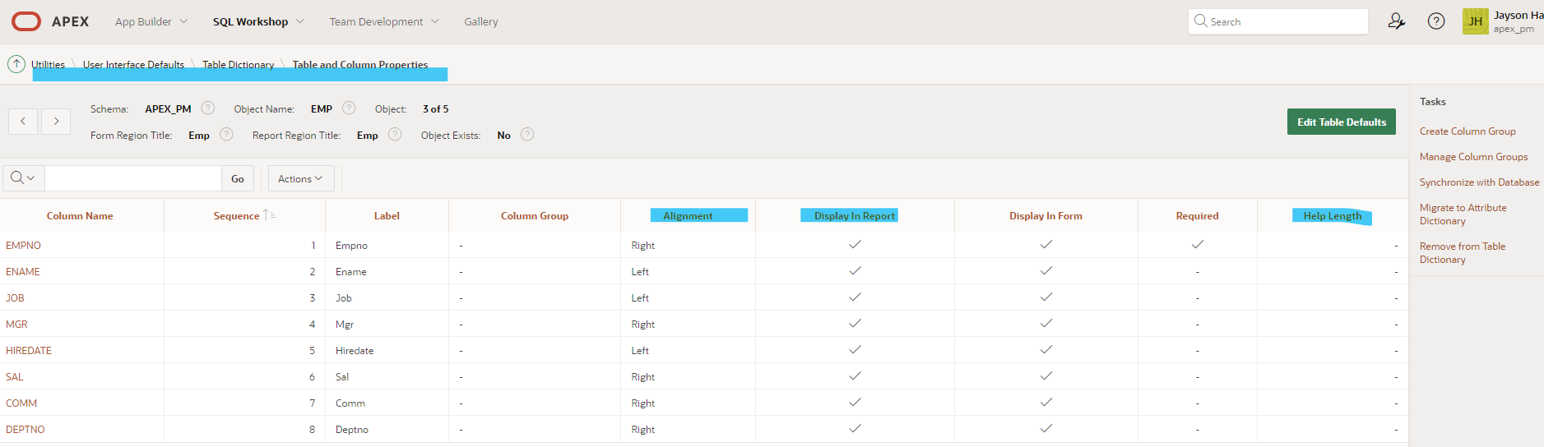1544x447 pixels.
Task: Click Synchronize with Database task
Action: [x=1479, y=182]
